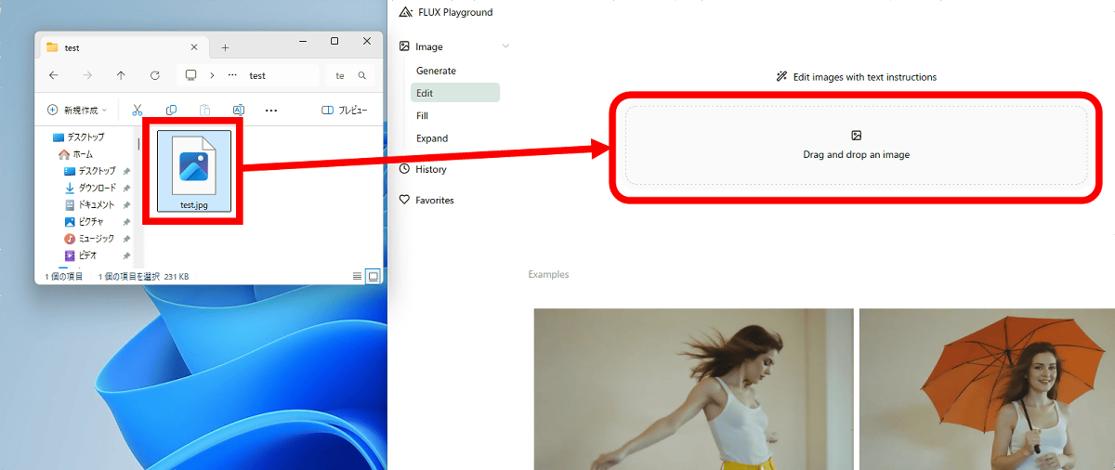Viewport: 1115px width, 470px height.
Task: Click the Explorer Back arrow
Action: point(54,75)
